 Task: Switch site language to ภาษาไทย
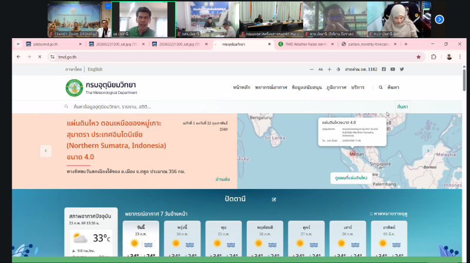pyautogui.click(x=73, y=69)
